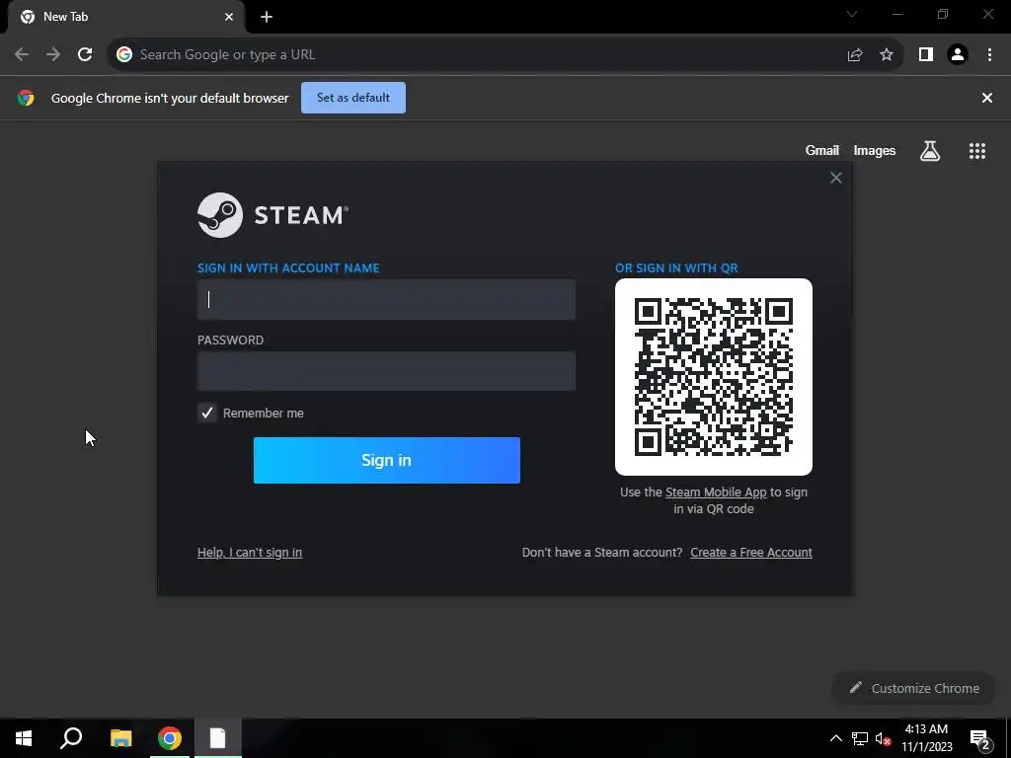Screen dimensions: 1011x758
Task: Toggle the Chrome side panel icon
Action: 926,55
